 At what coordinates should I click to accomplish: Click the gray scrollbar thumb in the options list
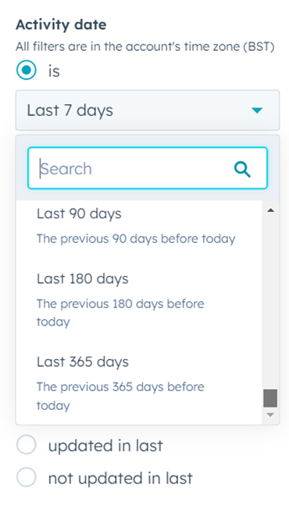270,398
